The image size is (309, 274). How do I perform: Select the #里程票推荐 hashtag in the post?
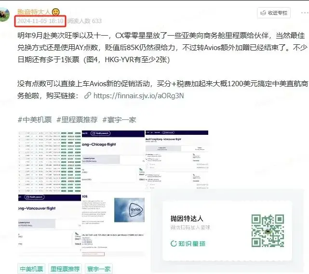pyautogui.click(x=77, y=119)
